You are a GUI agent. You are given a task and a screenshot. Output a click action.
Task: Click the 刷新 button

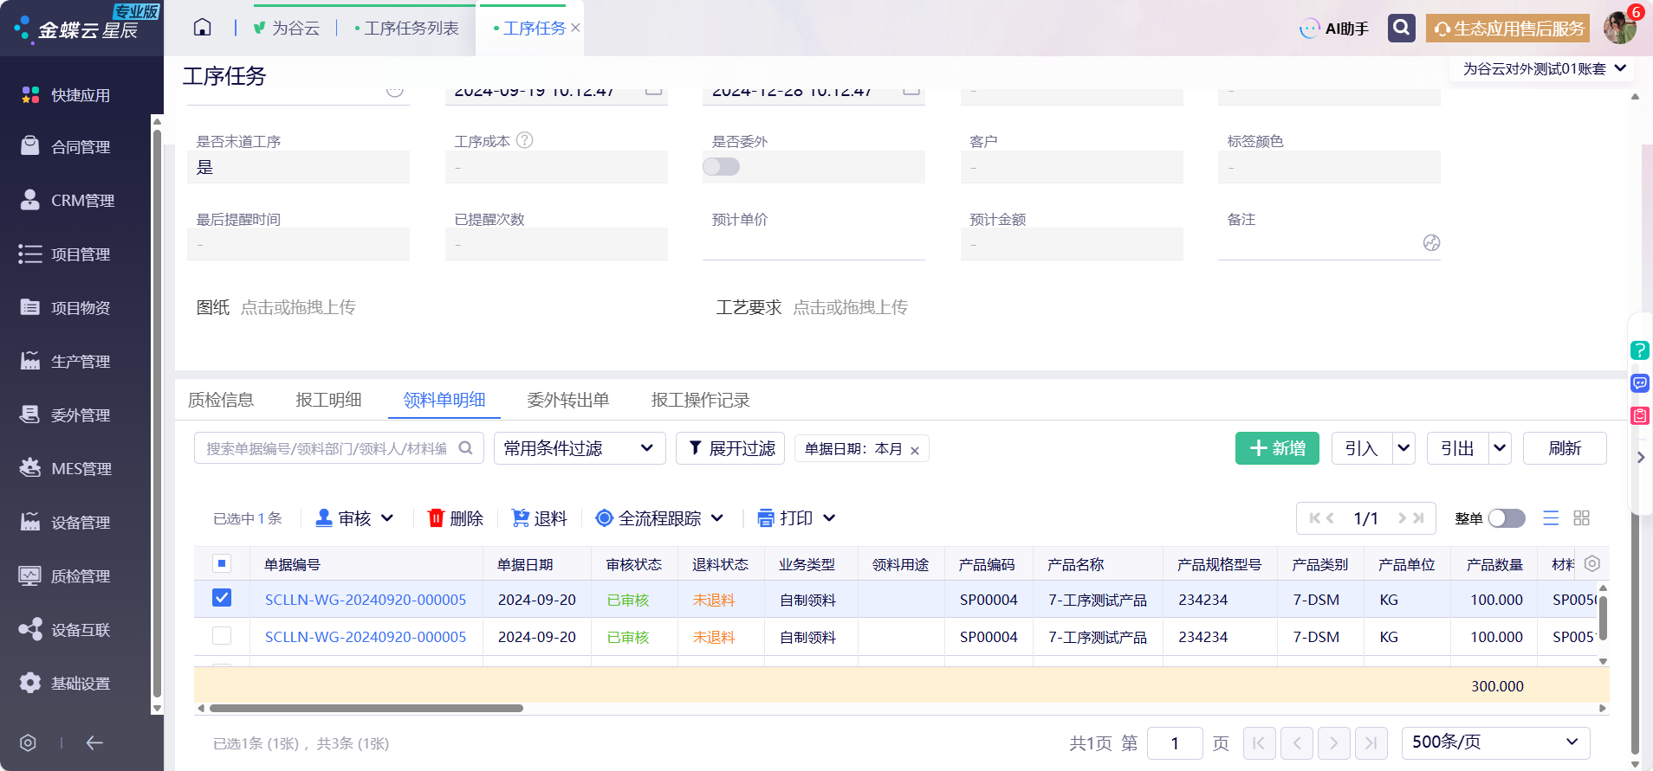tap(1565, 448)
